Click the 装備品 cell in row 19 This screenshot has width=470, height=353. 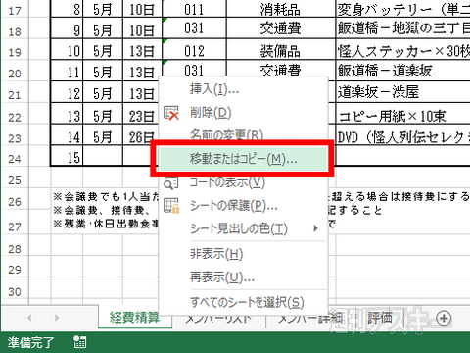(281, 50)
